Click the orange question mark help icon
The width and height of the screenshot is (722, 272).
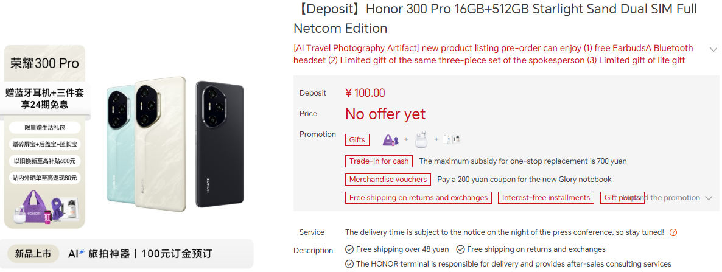673,232
